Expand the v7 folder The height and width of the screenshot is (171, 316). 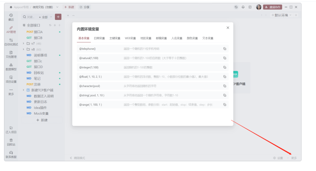pyautogui.click(x=24, y=43)
